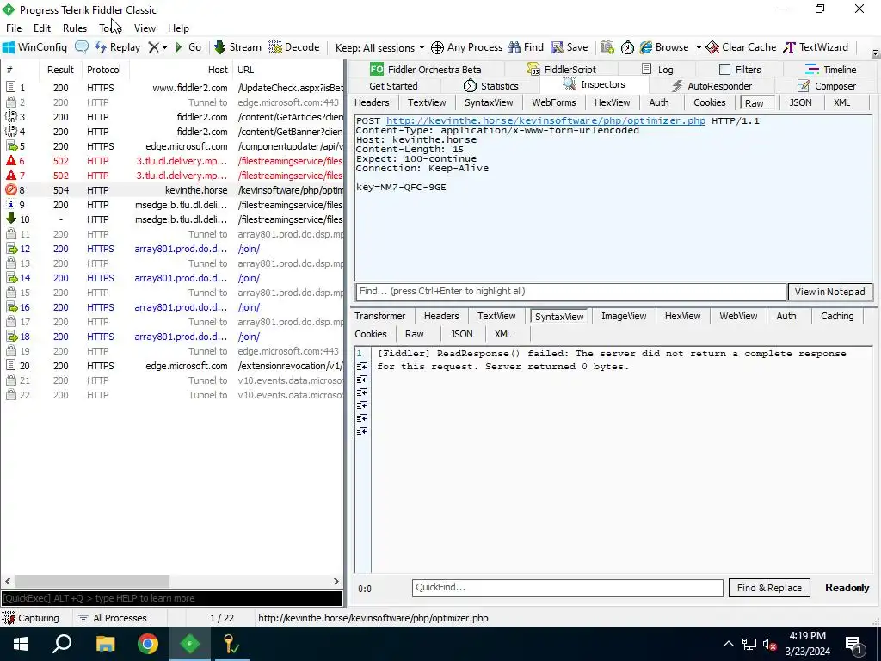Open the File menu
881x661 pixels.
[x=14, y=28]
